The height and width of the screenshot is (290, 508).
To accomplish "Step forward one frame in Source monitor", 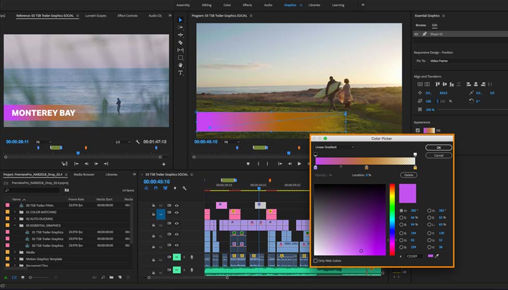I will [96, 164].
